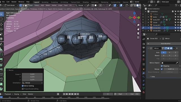Screen dimensions: 181x102
Task: Expand the body object in outliner
Action: 148,17
